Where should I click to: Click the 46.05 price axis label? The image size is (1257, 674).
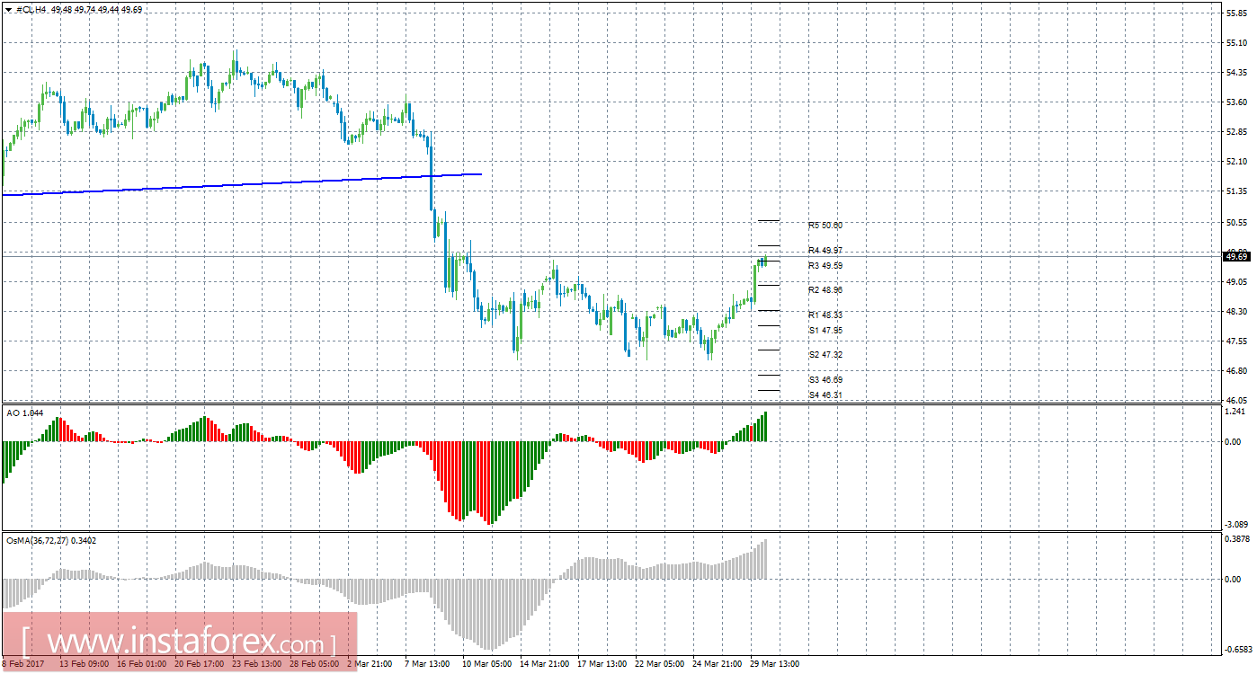click(1236, 400)
